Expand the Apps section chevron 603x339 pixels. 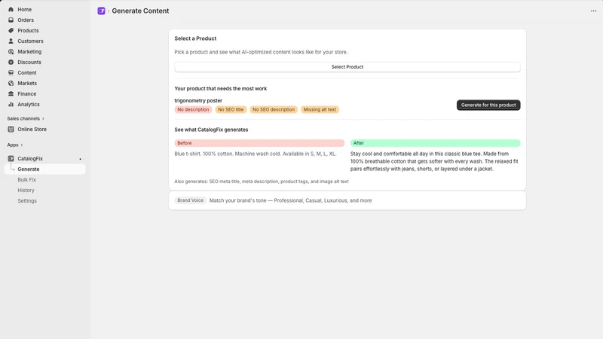tap(22, 145)
